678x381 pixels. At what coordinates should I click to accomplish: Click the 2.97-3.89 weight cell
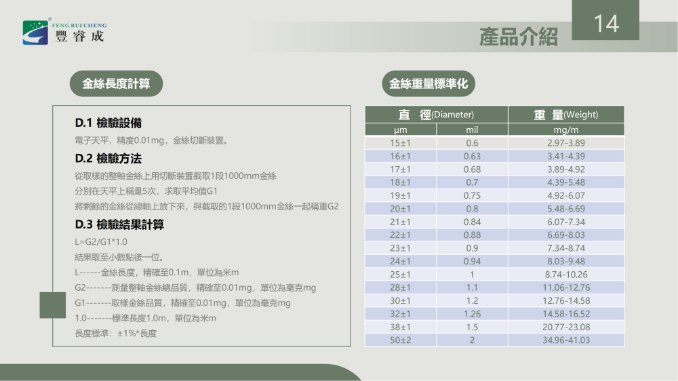click(x=566, y=143)
